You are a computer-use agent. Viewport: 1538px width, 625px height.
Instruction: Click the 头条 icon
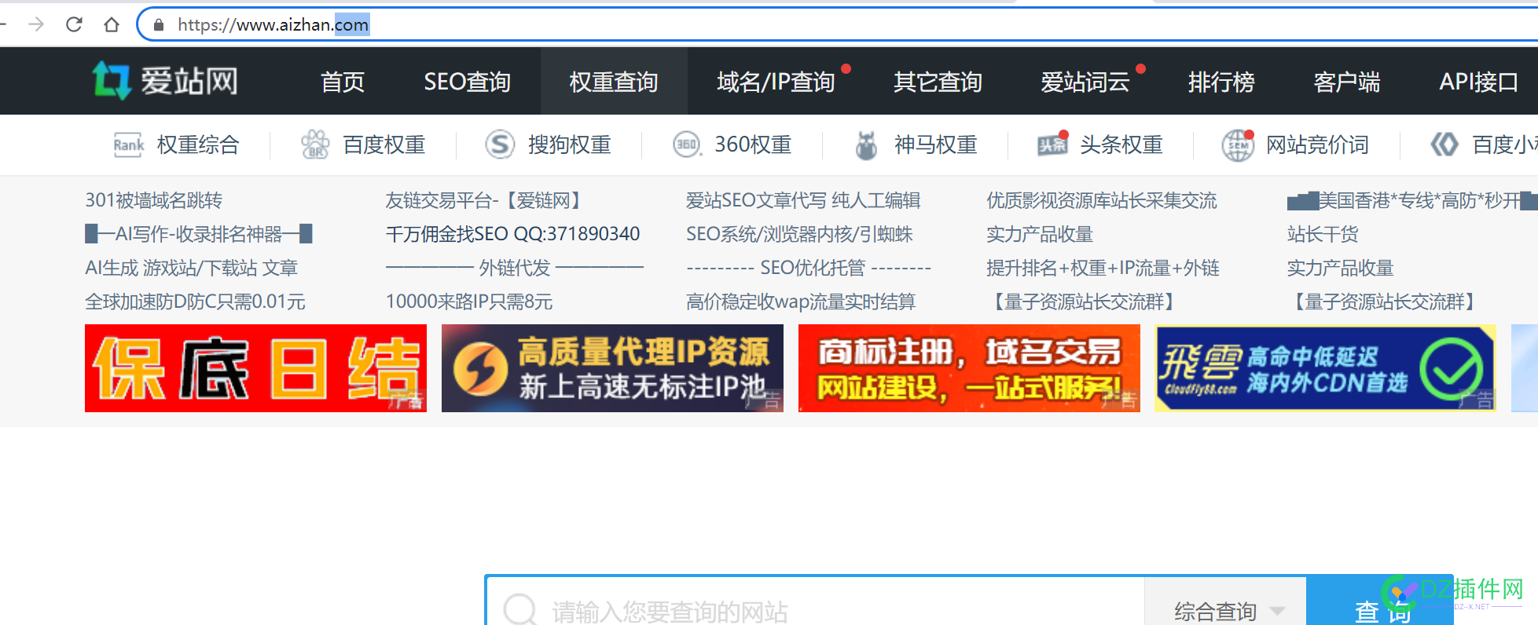[1052, 144]
